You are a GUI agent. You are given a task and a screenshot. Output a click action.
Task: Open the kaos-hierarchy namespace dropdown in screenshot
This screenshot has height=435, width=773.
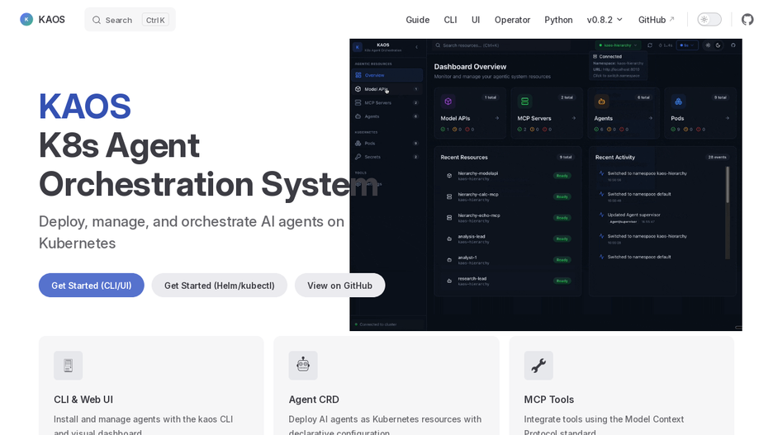[619, 45]
